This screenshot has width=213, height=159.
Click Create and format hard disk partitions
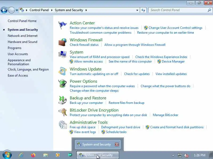coord(177,127)
